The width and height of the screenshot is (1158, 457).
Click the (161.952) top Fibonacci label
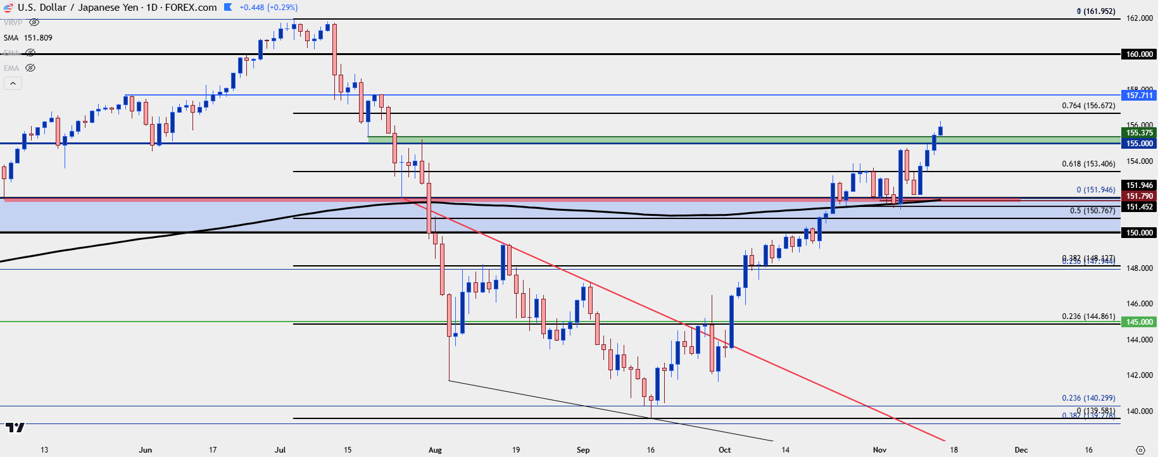pos(1096,11)
